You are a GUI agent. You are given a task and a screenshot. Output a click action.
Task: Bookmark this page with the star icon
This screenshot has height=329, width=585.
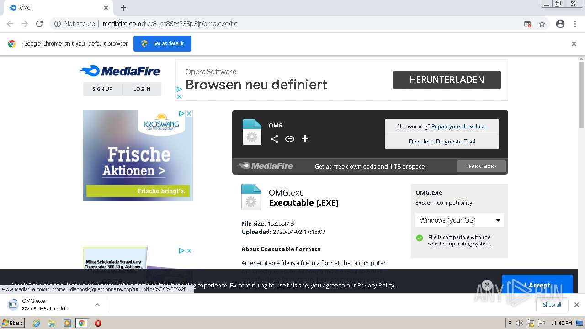(542, 24)
